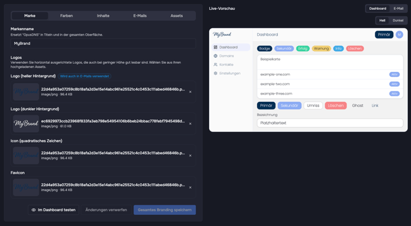Click the yellow Warnung badge
411x226 pixels.
click(x=321, y=49)
